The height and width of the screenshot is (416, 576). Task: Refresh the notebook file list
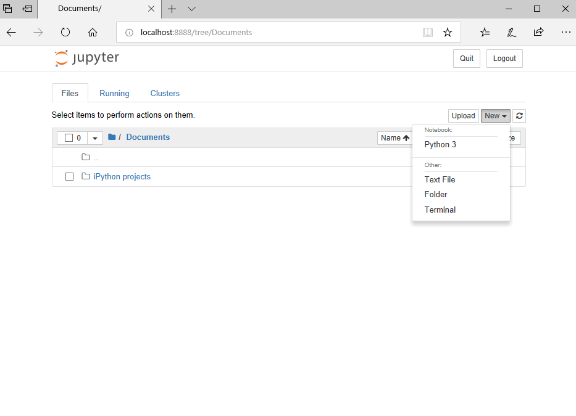click(519, 116)
